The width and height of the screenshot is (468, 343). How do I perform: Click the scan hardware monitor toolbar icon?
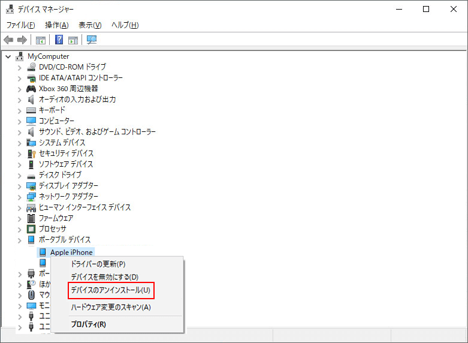pyautogui.click(x=92, y=40)
